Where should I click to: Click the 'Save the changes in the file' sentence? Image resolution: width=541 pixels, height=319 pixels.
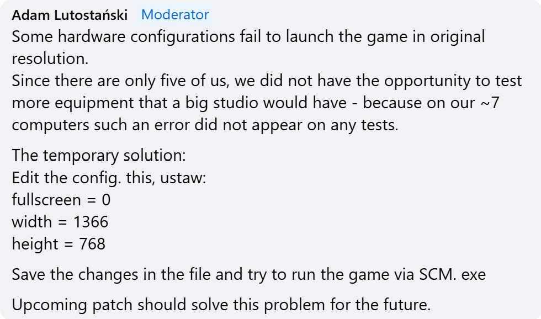point(249,274)
